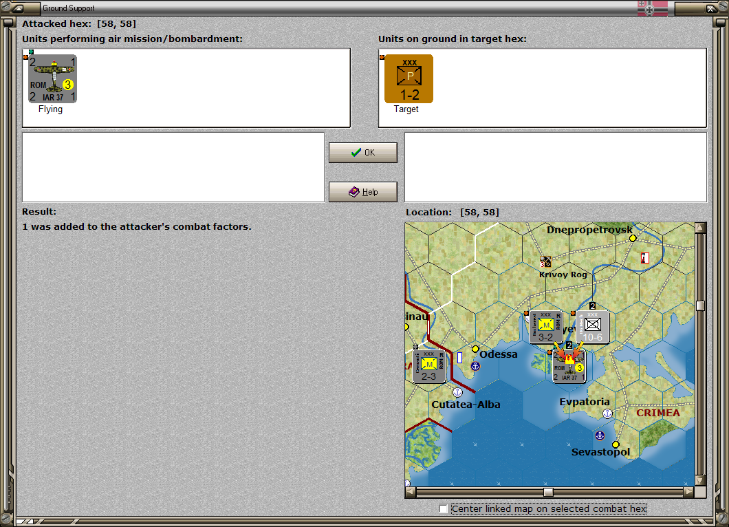Click the map horizontal scrollbar thumb
Screen dimensions: 729x527
click(x=549, y=492)
